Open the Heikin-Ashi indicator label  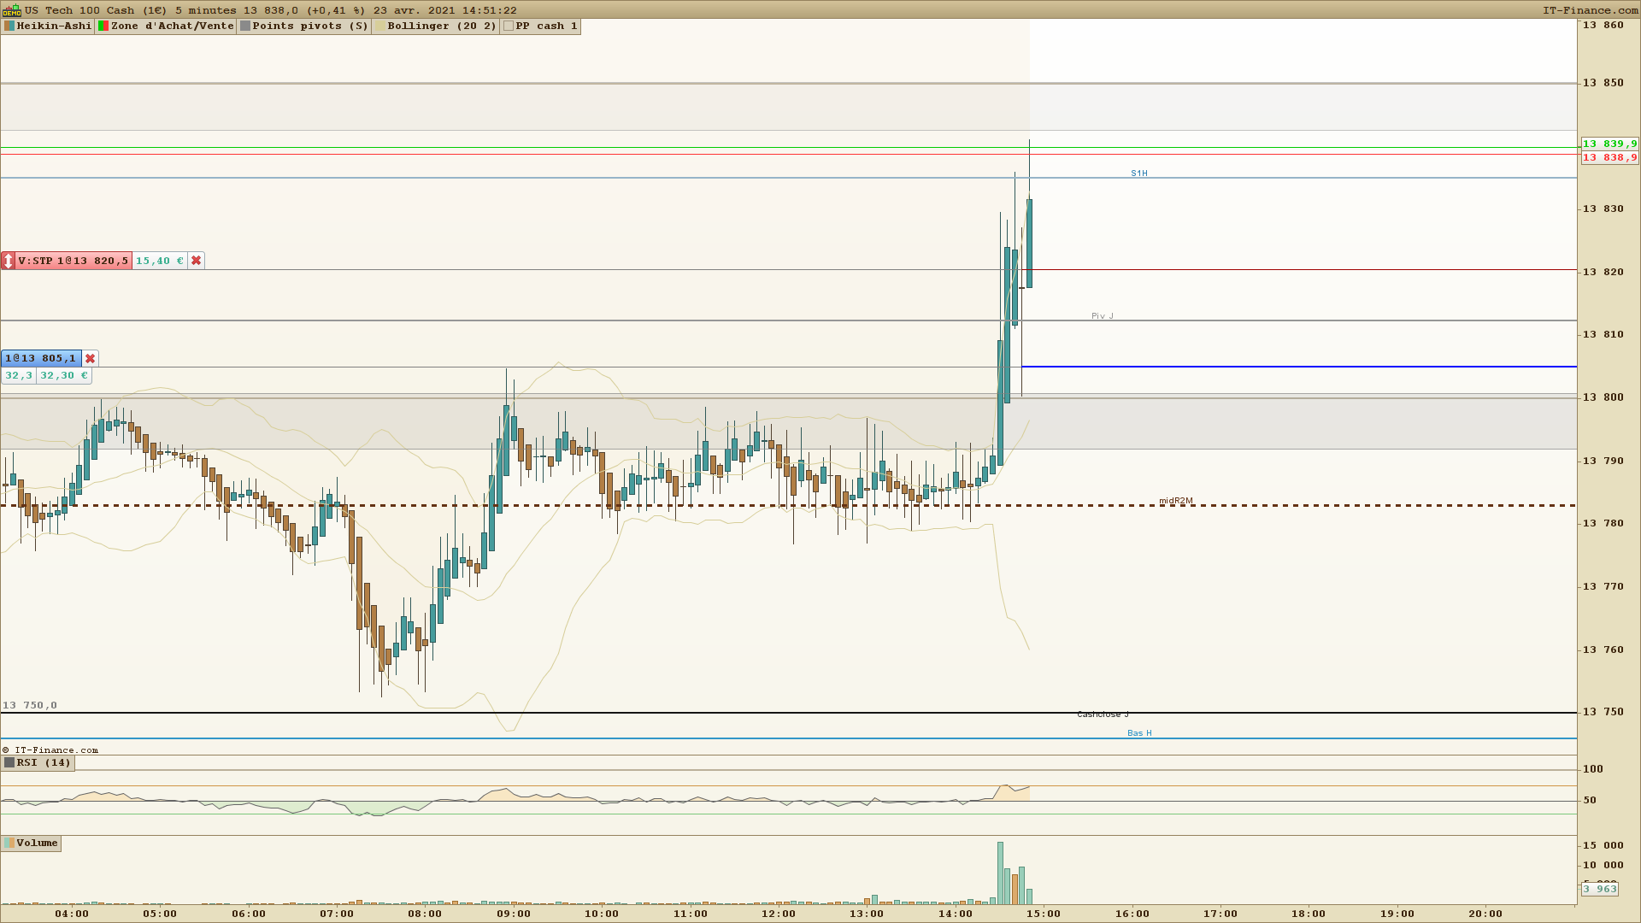point(54,26)
